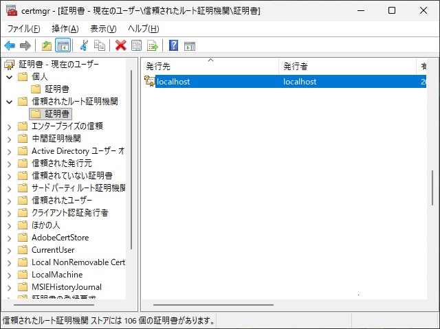Open Properties from the toolbar icon

[x=137, y=46]
